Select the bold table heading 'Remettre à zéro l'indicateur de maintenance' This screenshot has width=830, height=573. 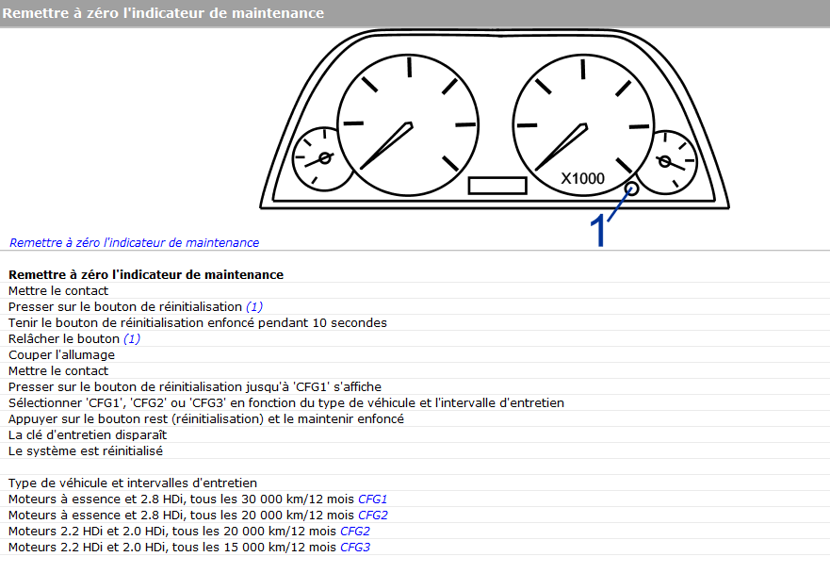pos(146,274)
